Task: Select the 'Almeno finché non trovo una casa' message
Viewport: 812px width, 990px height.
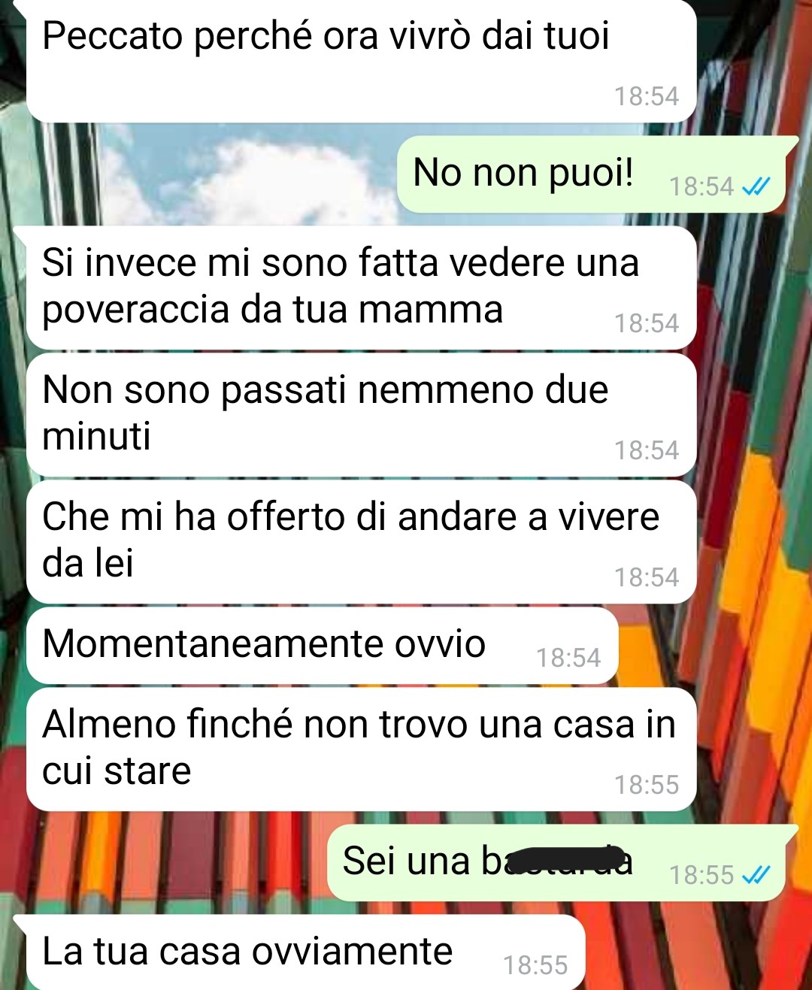Action: click(361, 749)
